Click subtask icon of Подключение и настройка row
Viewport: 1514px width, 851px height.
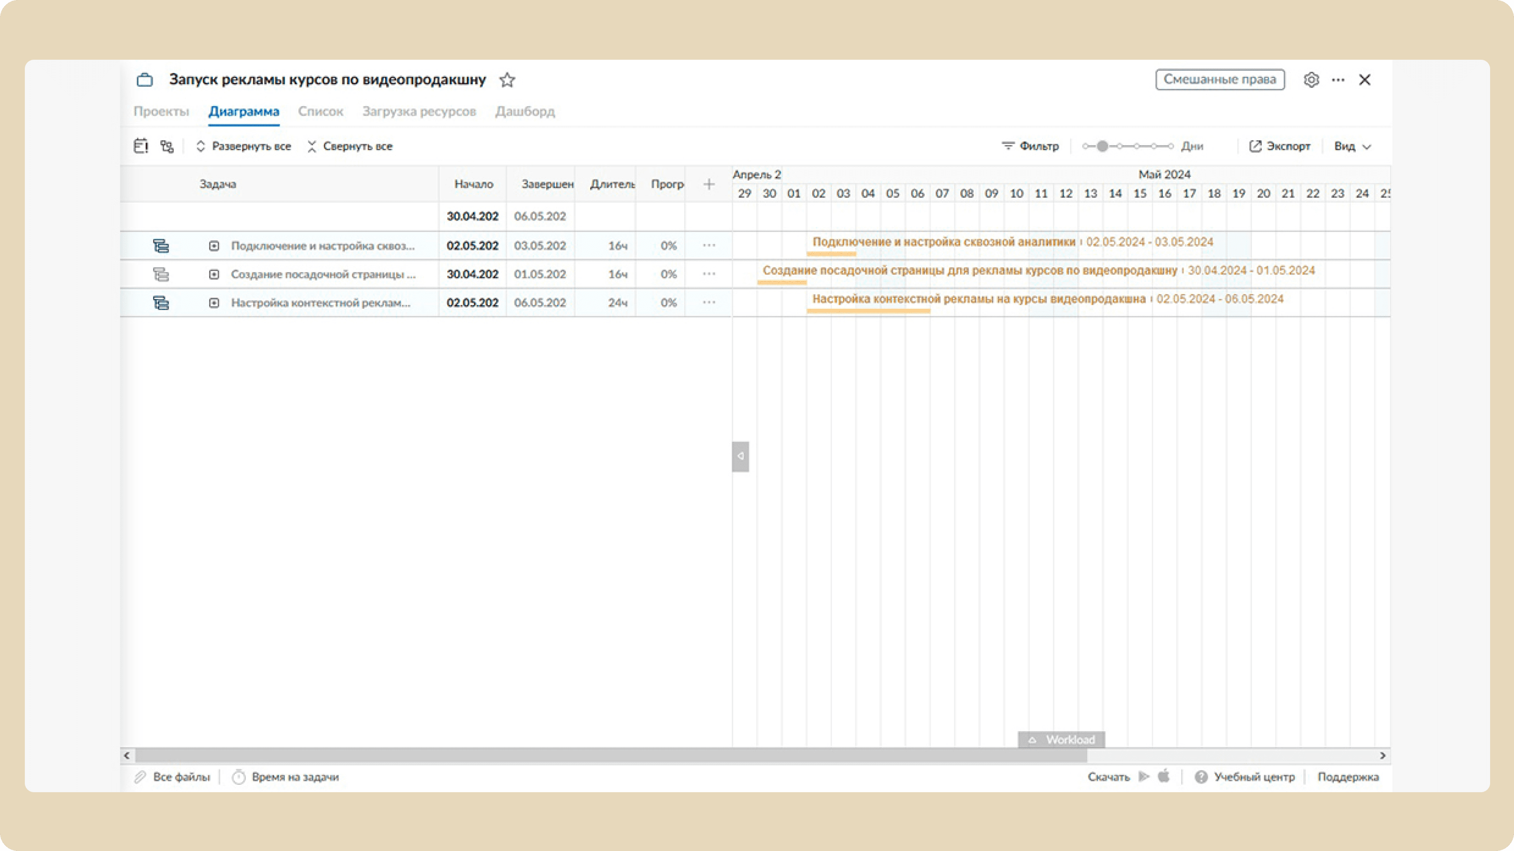[161, 246]
